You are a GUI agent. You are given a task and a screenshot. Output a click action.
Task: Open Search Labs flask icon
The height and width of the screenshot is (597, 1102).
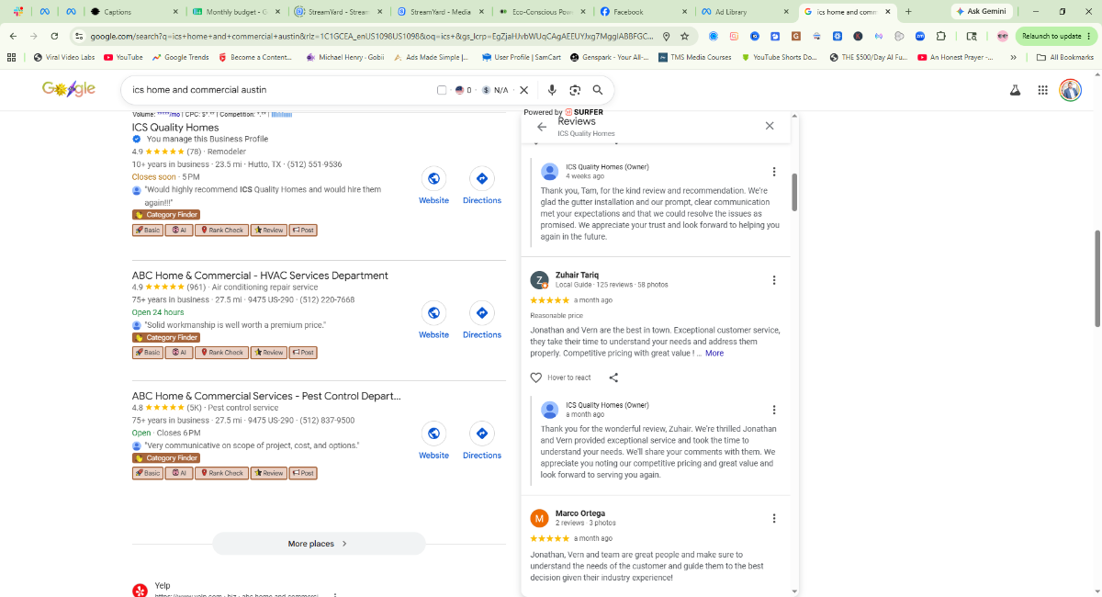[x=1016, y=90]
